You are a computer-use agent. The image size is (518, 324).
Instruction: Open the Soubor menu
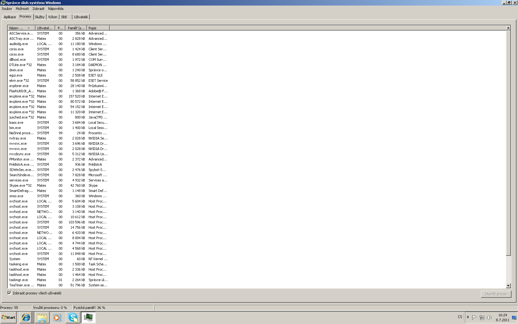pyautogui.click(x=7, y=9)
